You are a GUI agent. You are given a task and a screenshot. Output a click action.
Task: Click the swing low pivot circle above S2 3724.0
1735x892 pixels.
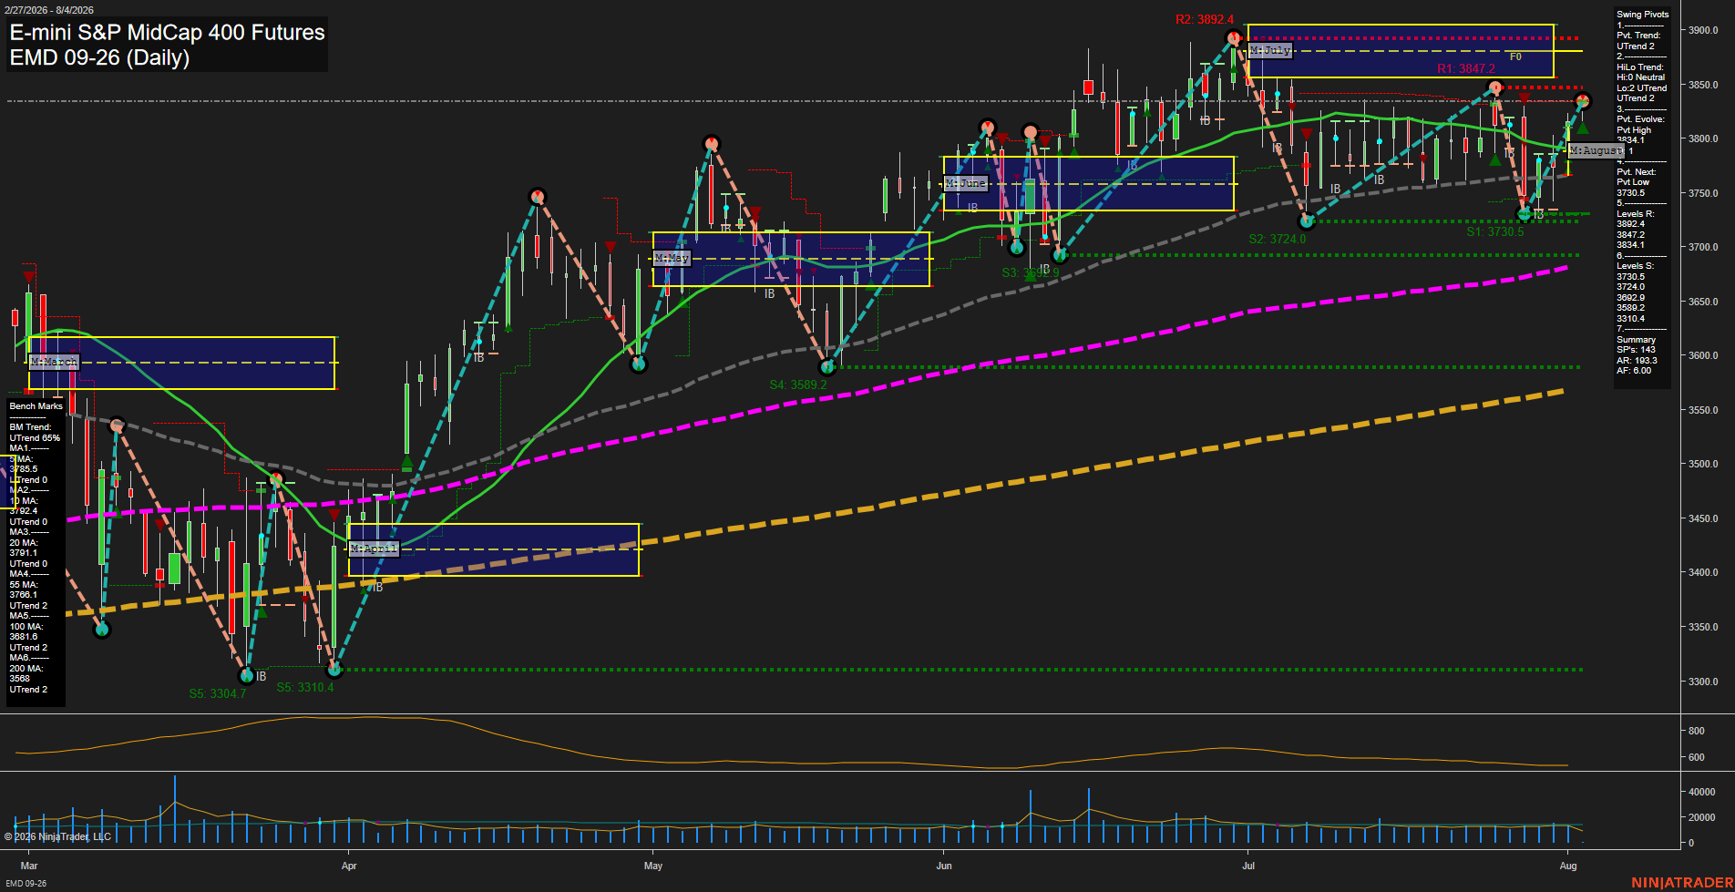[1307, 221]
